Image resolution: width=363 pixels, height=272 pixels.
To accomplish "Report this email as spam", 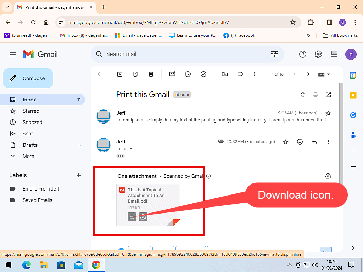I will [135, 74].
